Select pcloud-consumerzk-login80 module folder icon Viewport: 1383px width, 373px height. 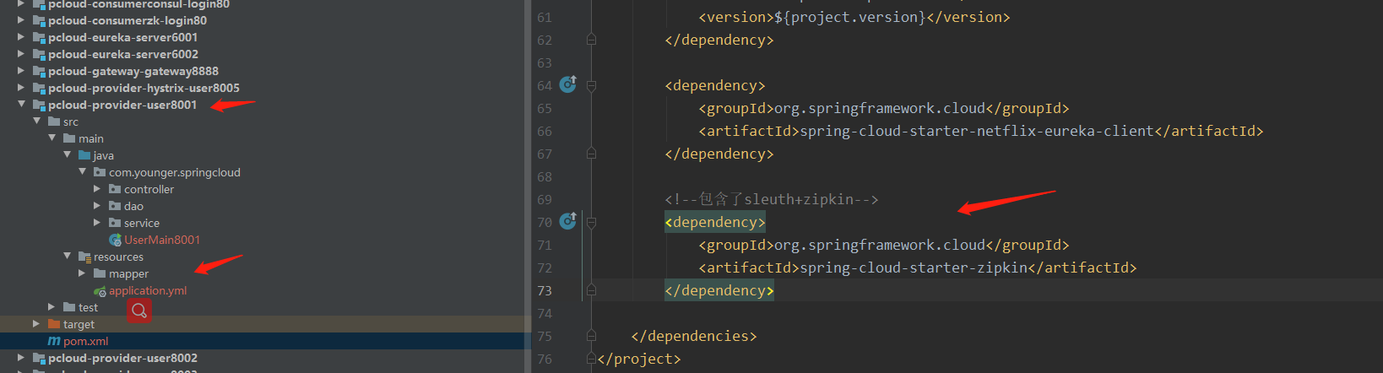(39, 20)
